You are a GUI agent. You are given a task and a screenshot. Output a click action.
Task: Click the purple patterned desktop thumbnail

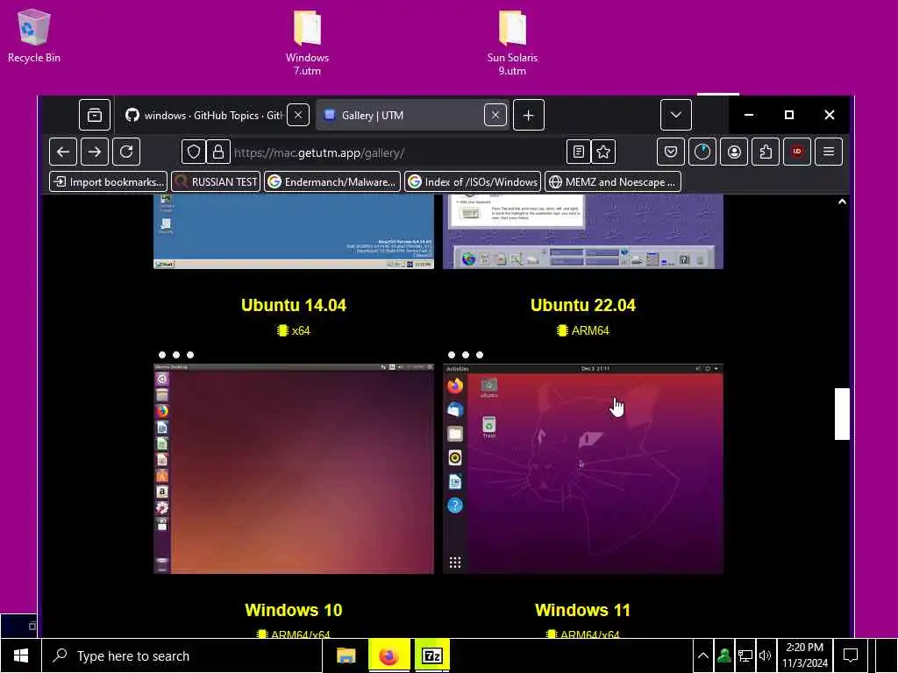(582, 231)
